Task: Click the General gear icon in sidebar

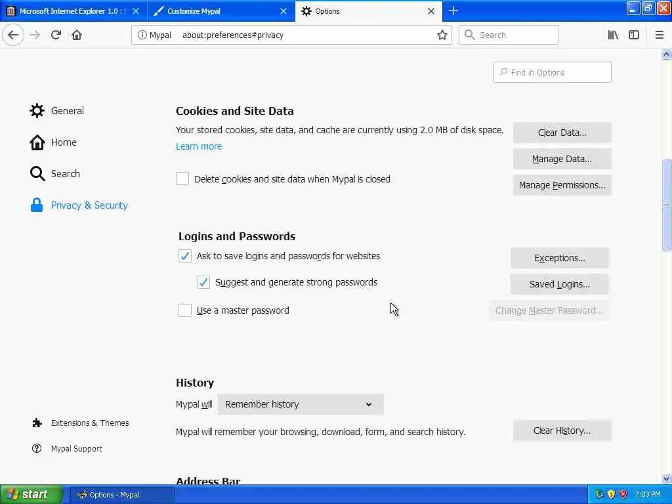Action: (37, 110)
